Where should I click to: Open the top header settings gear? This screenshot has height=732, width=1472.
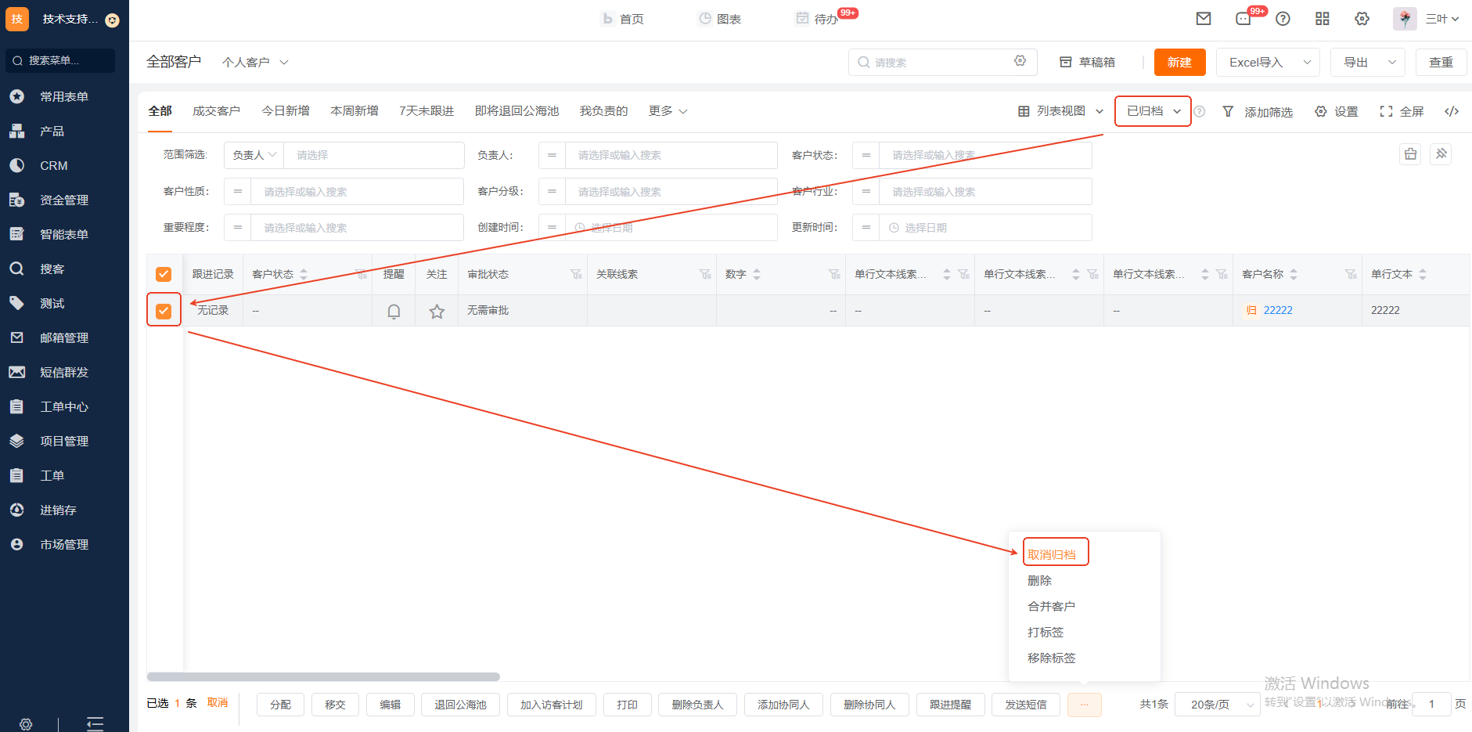tap(1362, 19)
